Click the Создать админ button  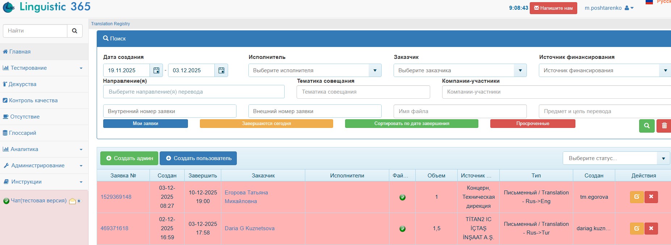(129, 158)
